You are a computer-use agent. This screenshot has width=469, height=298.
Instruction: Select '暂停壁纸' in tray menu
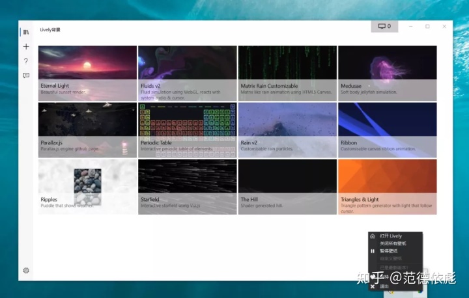388,251
